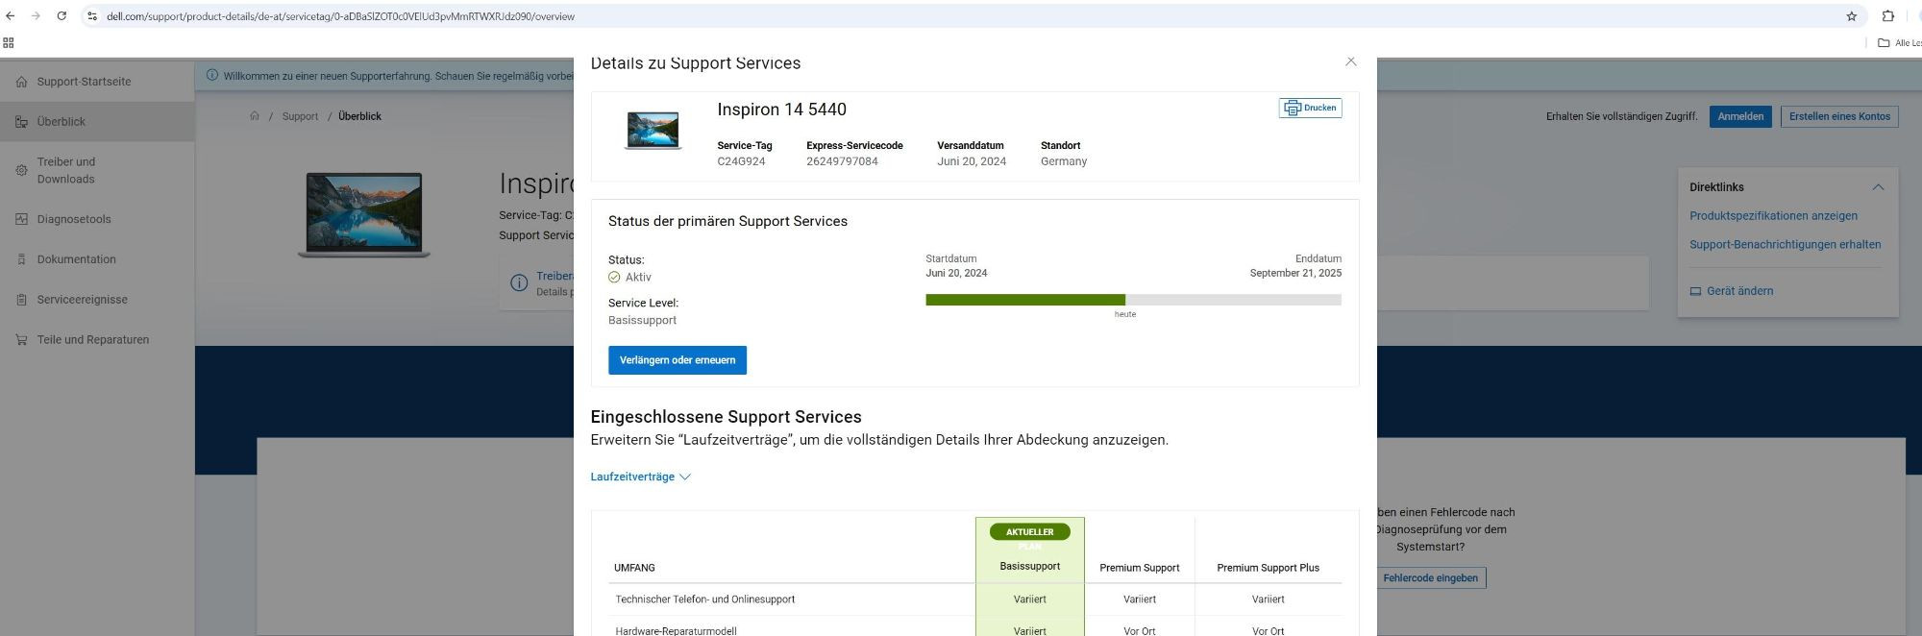Screen dimensions: 1922x636
Task: Click the cart icon for Teile und Reparaturen
Action: coord(21,340)
